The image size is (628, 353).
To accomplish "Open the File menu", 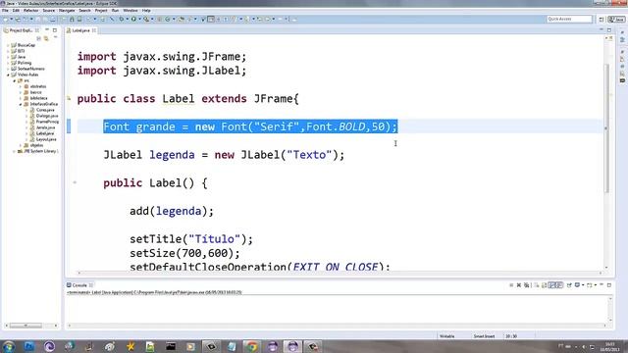I will tap(5, 11).
